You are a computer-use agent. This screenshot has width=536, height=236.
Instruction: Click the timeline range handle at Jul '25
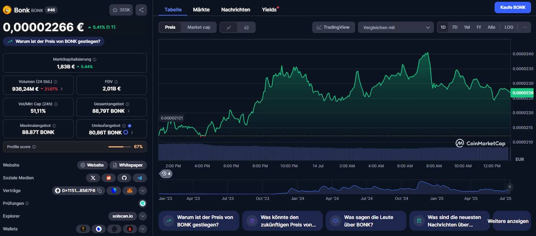509,187
